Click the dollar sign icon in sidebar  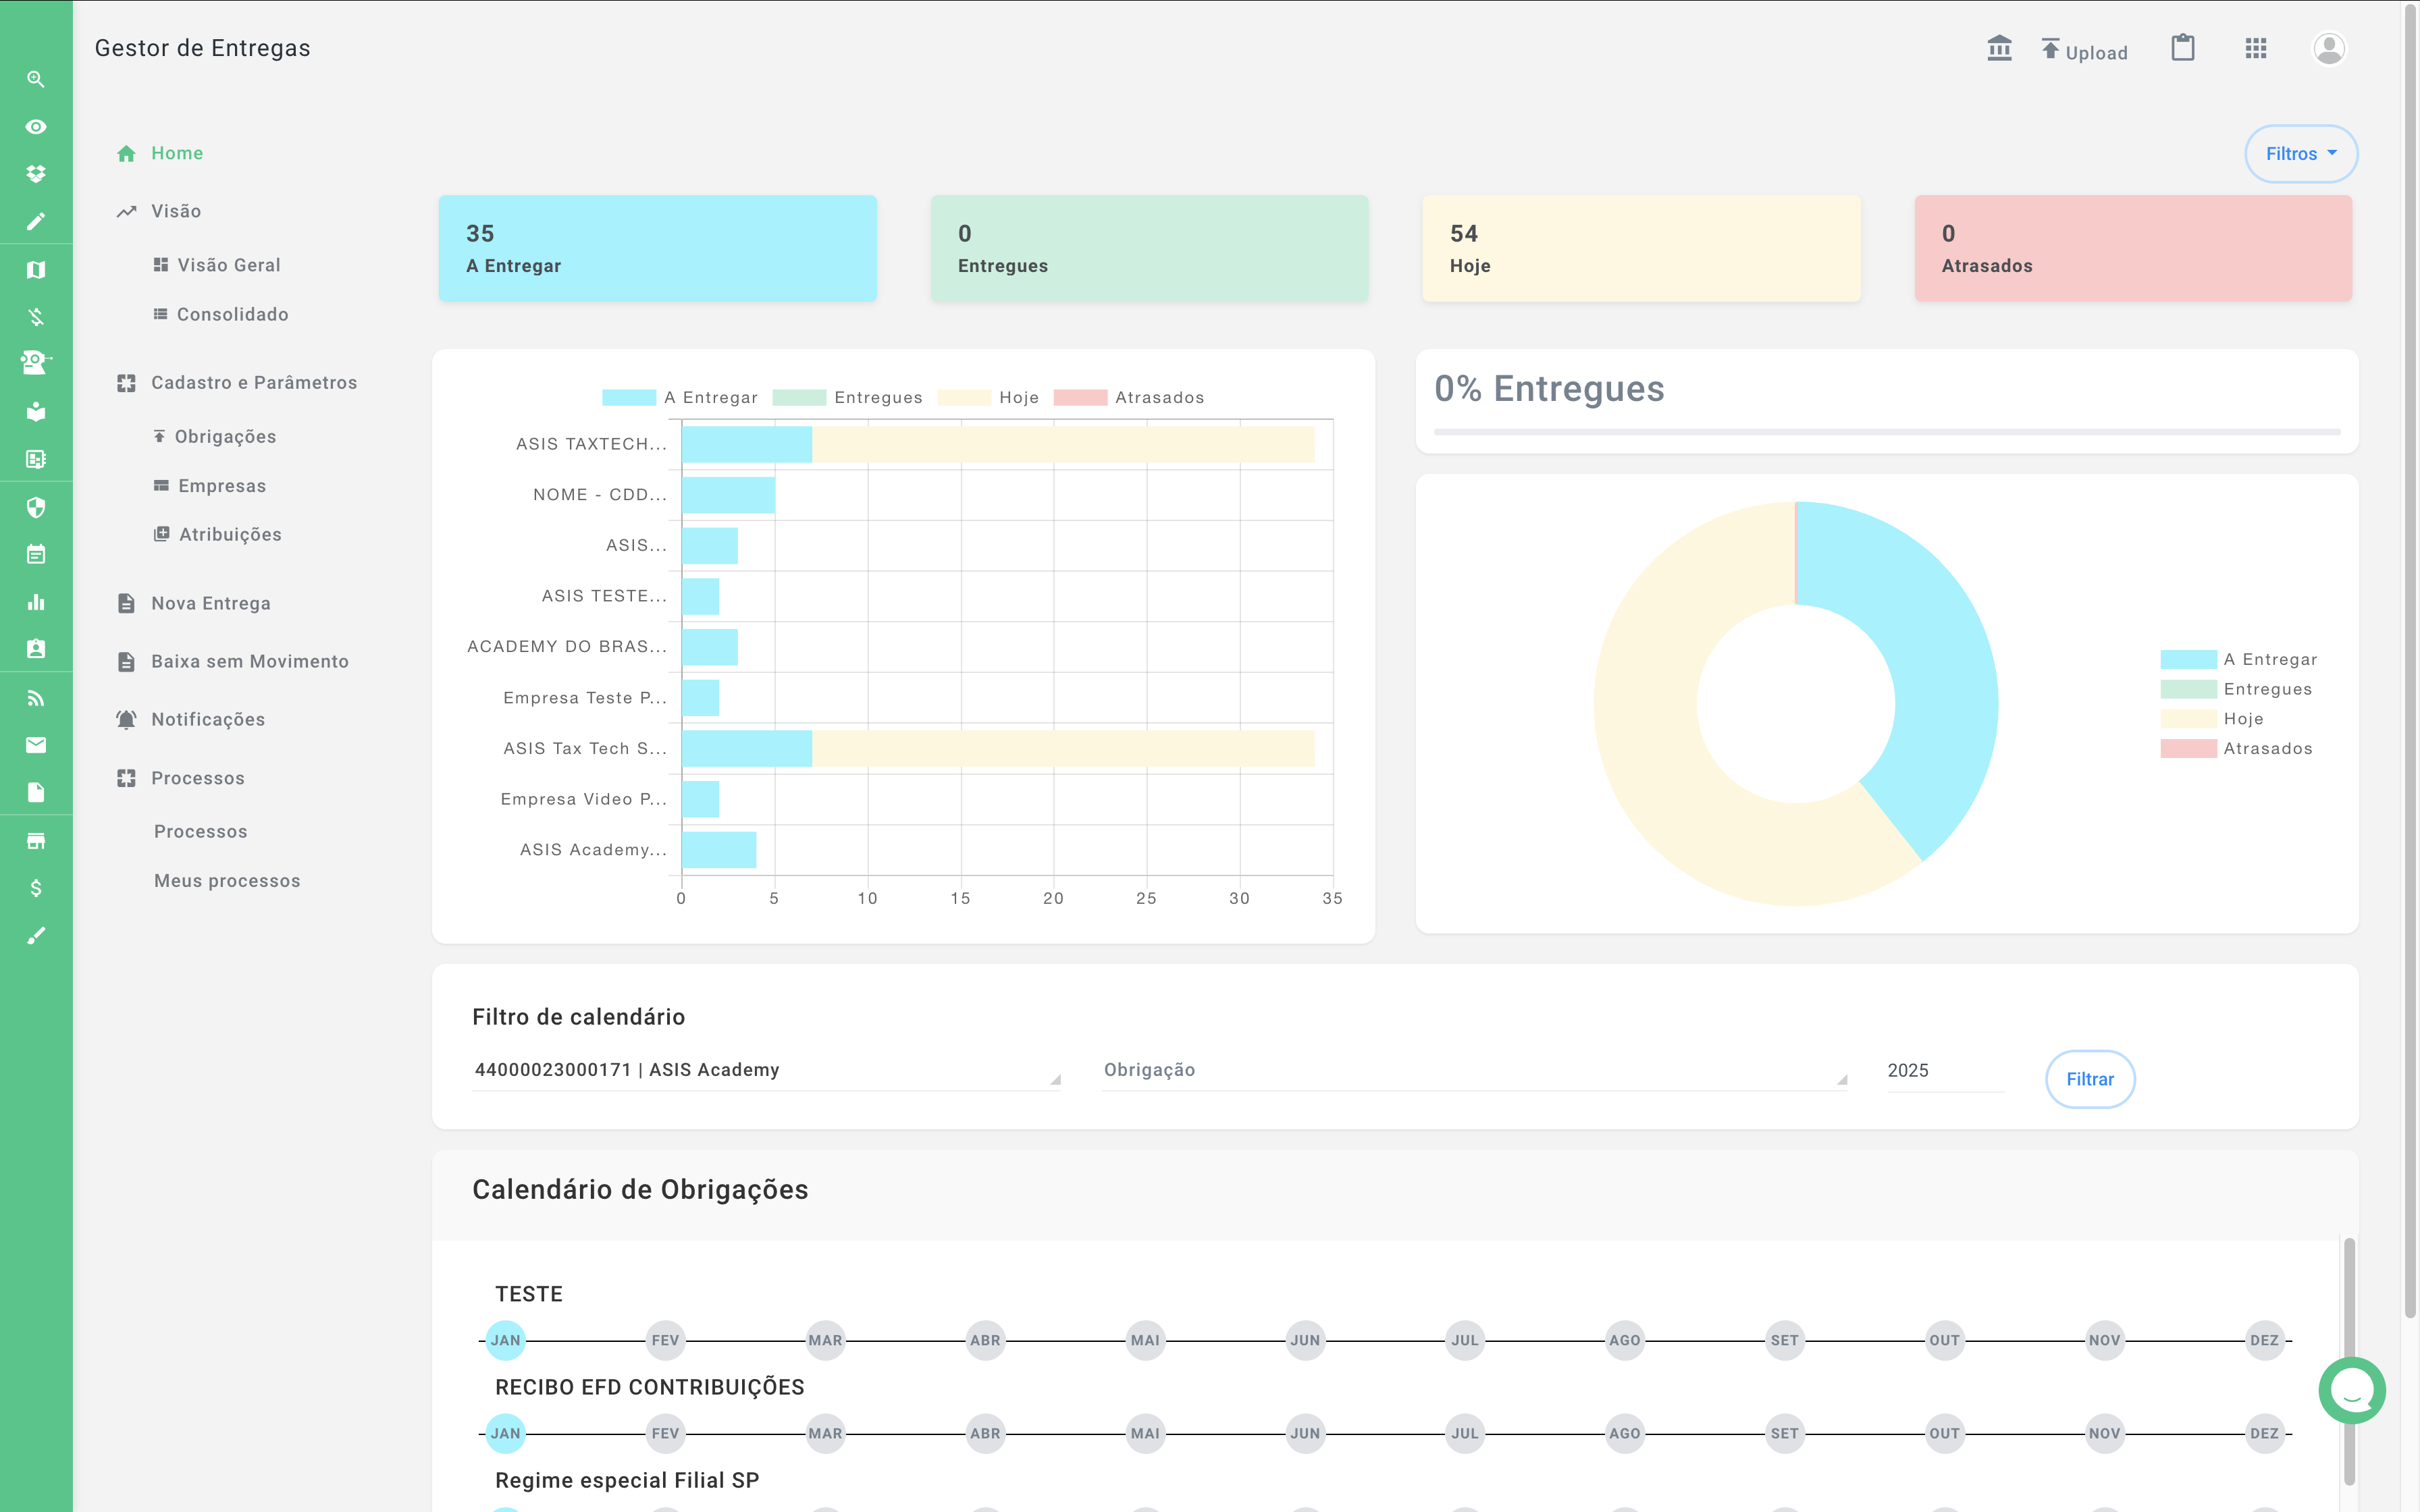click(x=36, y=888)
